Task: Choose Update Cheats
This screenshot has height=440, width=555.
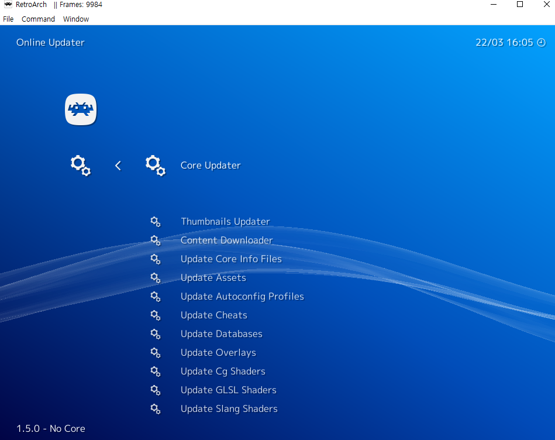Action: click(x=214, y=315)
